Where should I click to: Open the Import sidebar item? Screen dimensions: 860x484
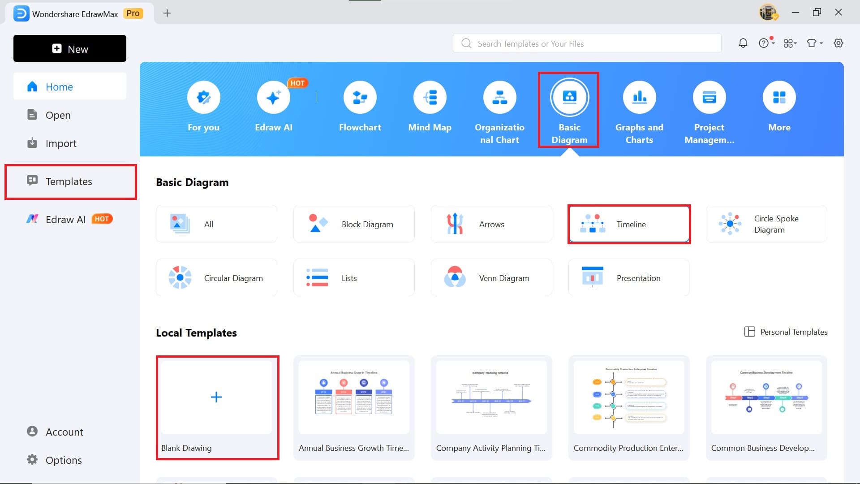(61, 143)
